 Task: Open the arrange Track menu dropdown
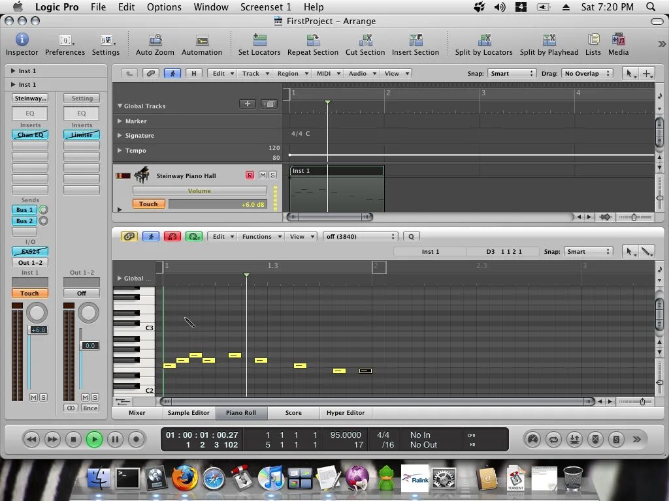[x=255, y=73]
